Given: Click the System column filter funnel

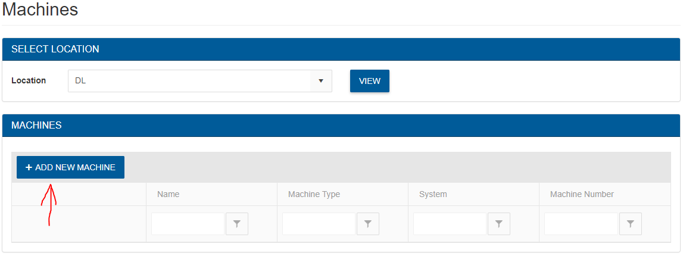Looking at the screenshot, I should [499, 224].
